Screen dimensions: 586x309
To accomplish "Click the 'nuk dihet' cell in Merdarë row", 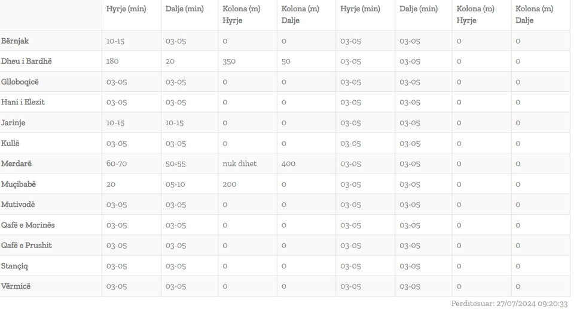I will [x=240, y=163].
